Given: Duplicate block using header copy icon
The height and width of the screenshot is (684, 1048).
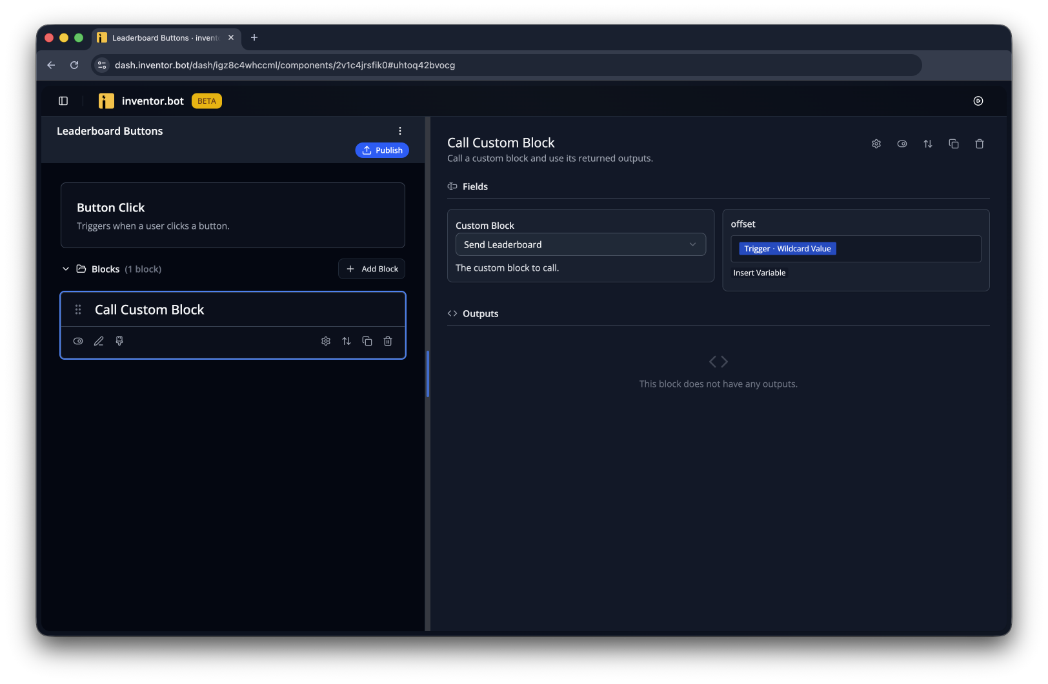Looking at the screenshot, I should (x=954, y=144).
